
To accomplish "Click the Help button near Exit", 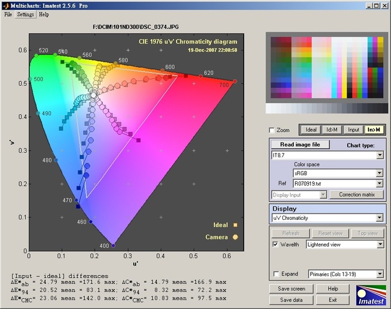I will point(332,289).
